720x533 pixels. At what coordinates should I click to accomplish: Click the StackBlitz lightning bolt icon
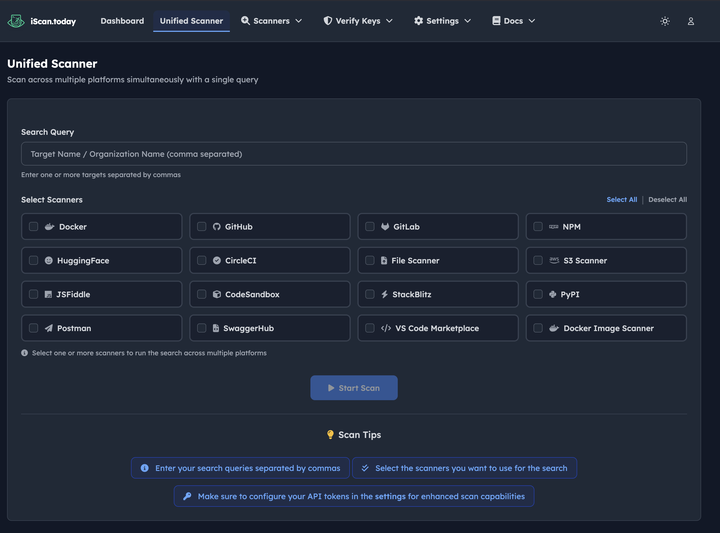pos(384,294)
